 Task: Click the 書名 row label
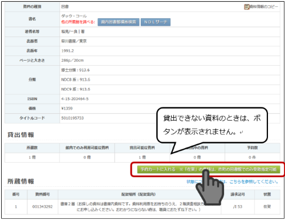tap(32, 19)
